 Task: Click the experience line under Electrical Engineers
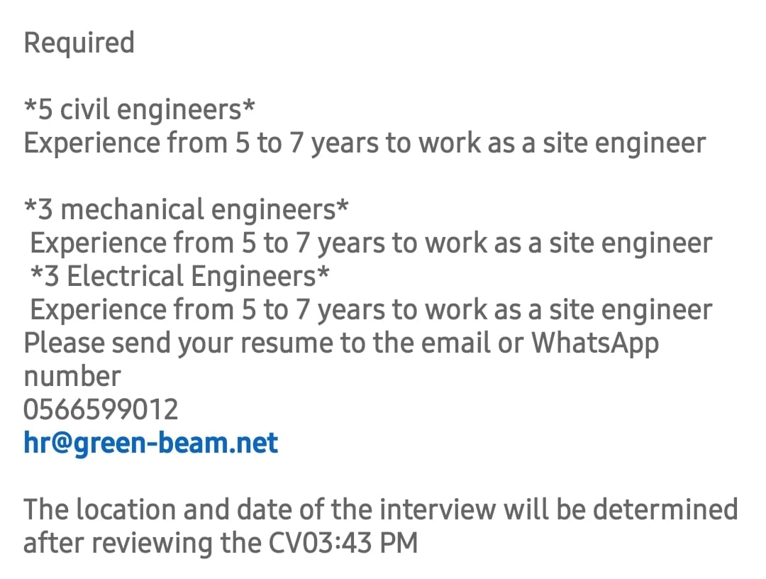(371, 310)
